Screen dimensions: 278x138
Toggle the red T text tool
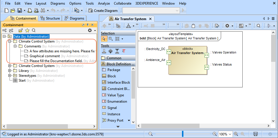124,51
